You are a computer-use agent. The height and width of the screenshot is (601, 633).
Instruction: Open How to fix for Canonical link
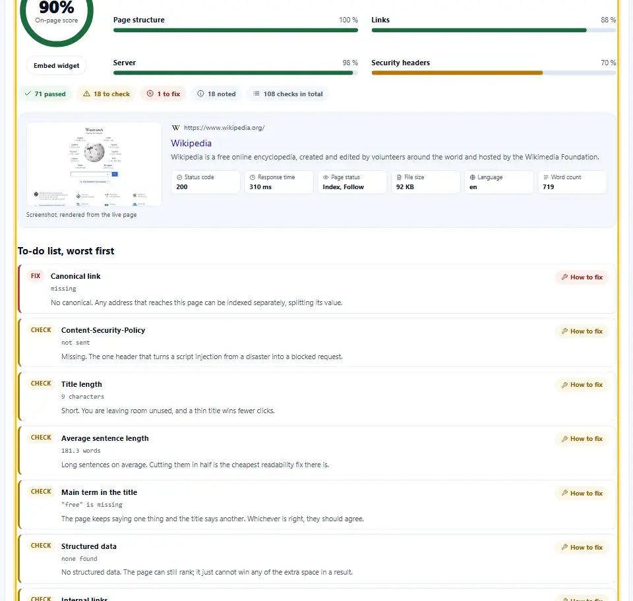[582, 277]
